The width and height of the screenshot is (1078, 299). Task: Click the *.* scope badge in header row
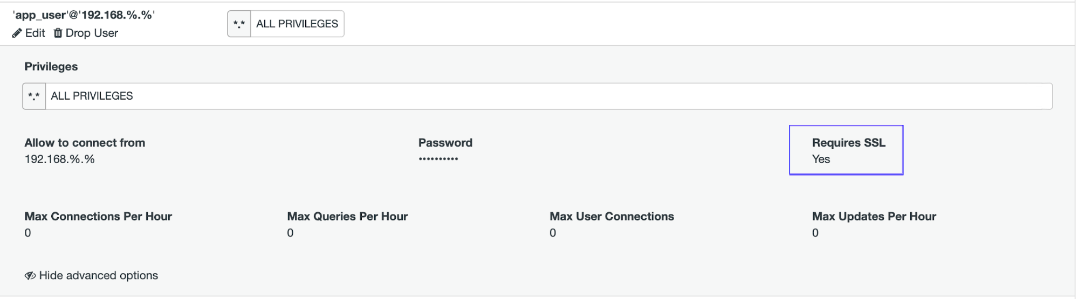tap(239, 24)
